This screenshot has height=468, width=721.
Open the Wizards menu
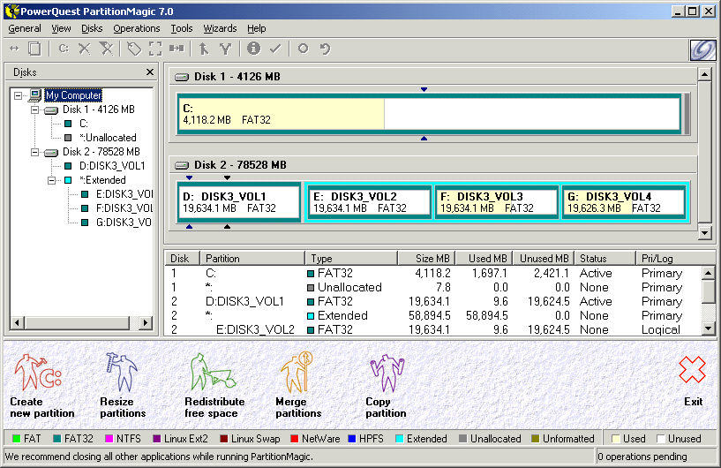coord(220,28)
